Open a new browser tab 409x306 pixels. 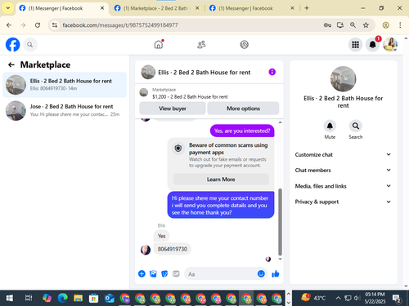(x=307, y=8)
